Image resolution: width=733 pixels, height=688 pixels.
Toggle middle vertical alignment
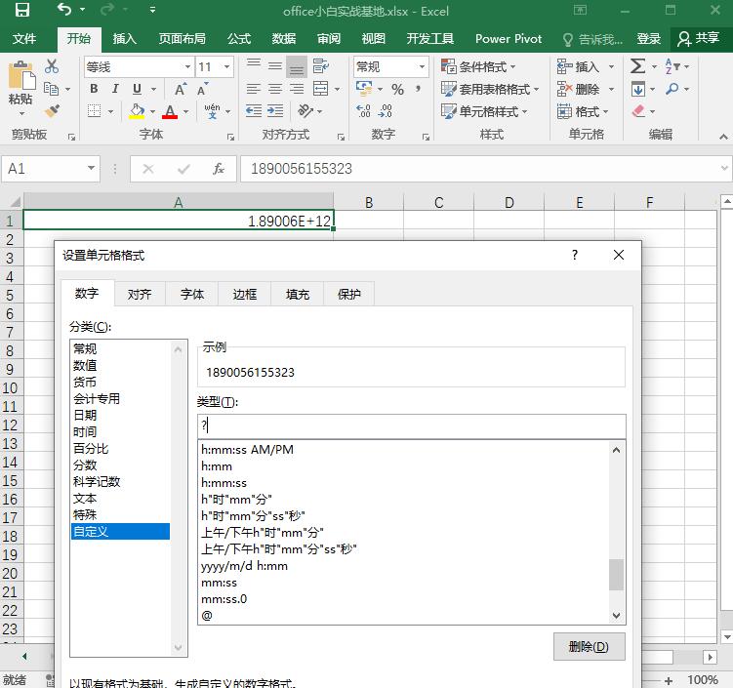(x=275, y=66)
